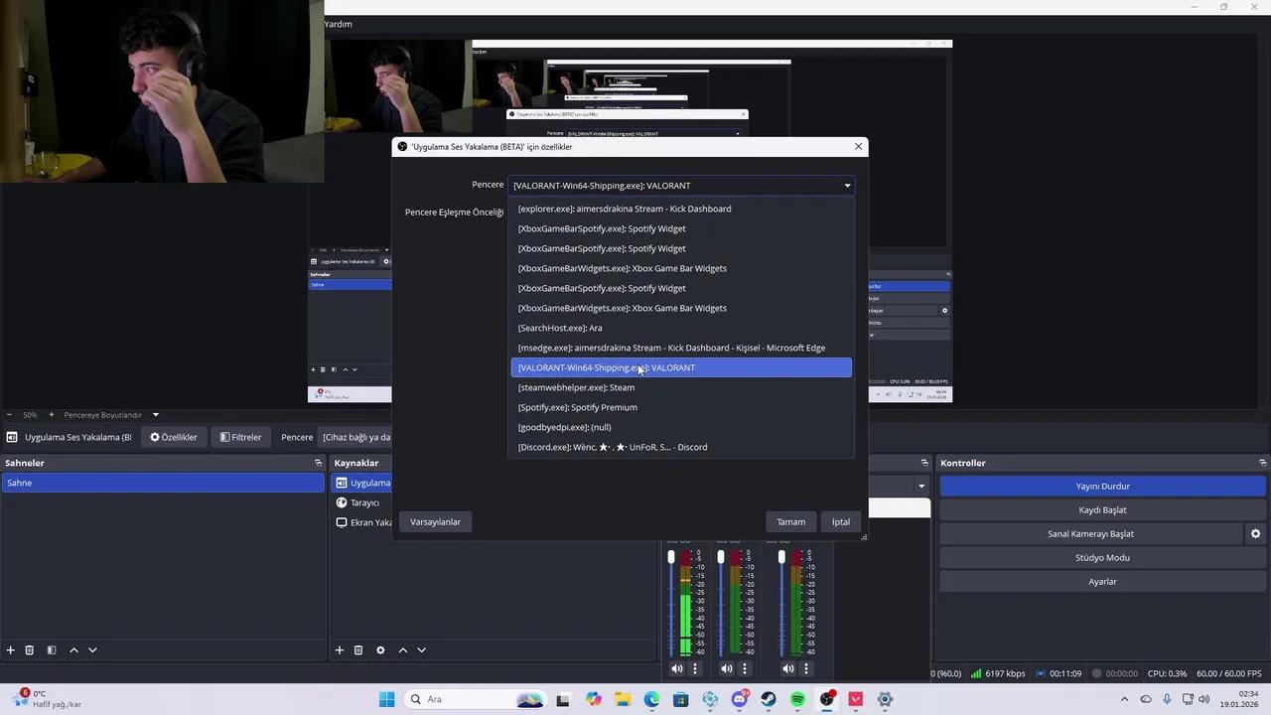
Task: Expand the Kontroller panel options icon
Action: pyautogui.click(x=1262, y=463)
